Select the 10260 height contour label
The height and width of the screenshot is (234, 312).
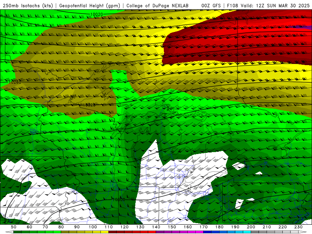[x=15, y=82]
